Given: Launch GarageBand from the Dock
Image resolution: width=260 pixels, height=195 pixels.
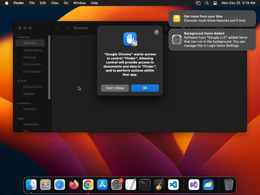Looking at the screenshot, I should [x=159, y=185].
